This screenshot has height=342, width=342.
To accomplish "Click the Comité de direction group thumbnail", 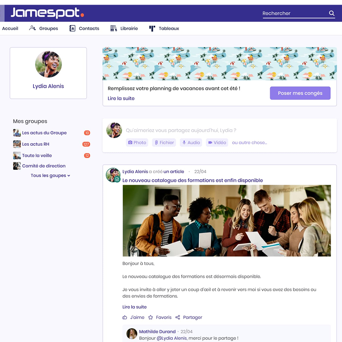I will tap(17, 166).
